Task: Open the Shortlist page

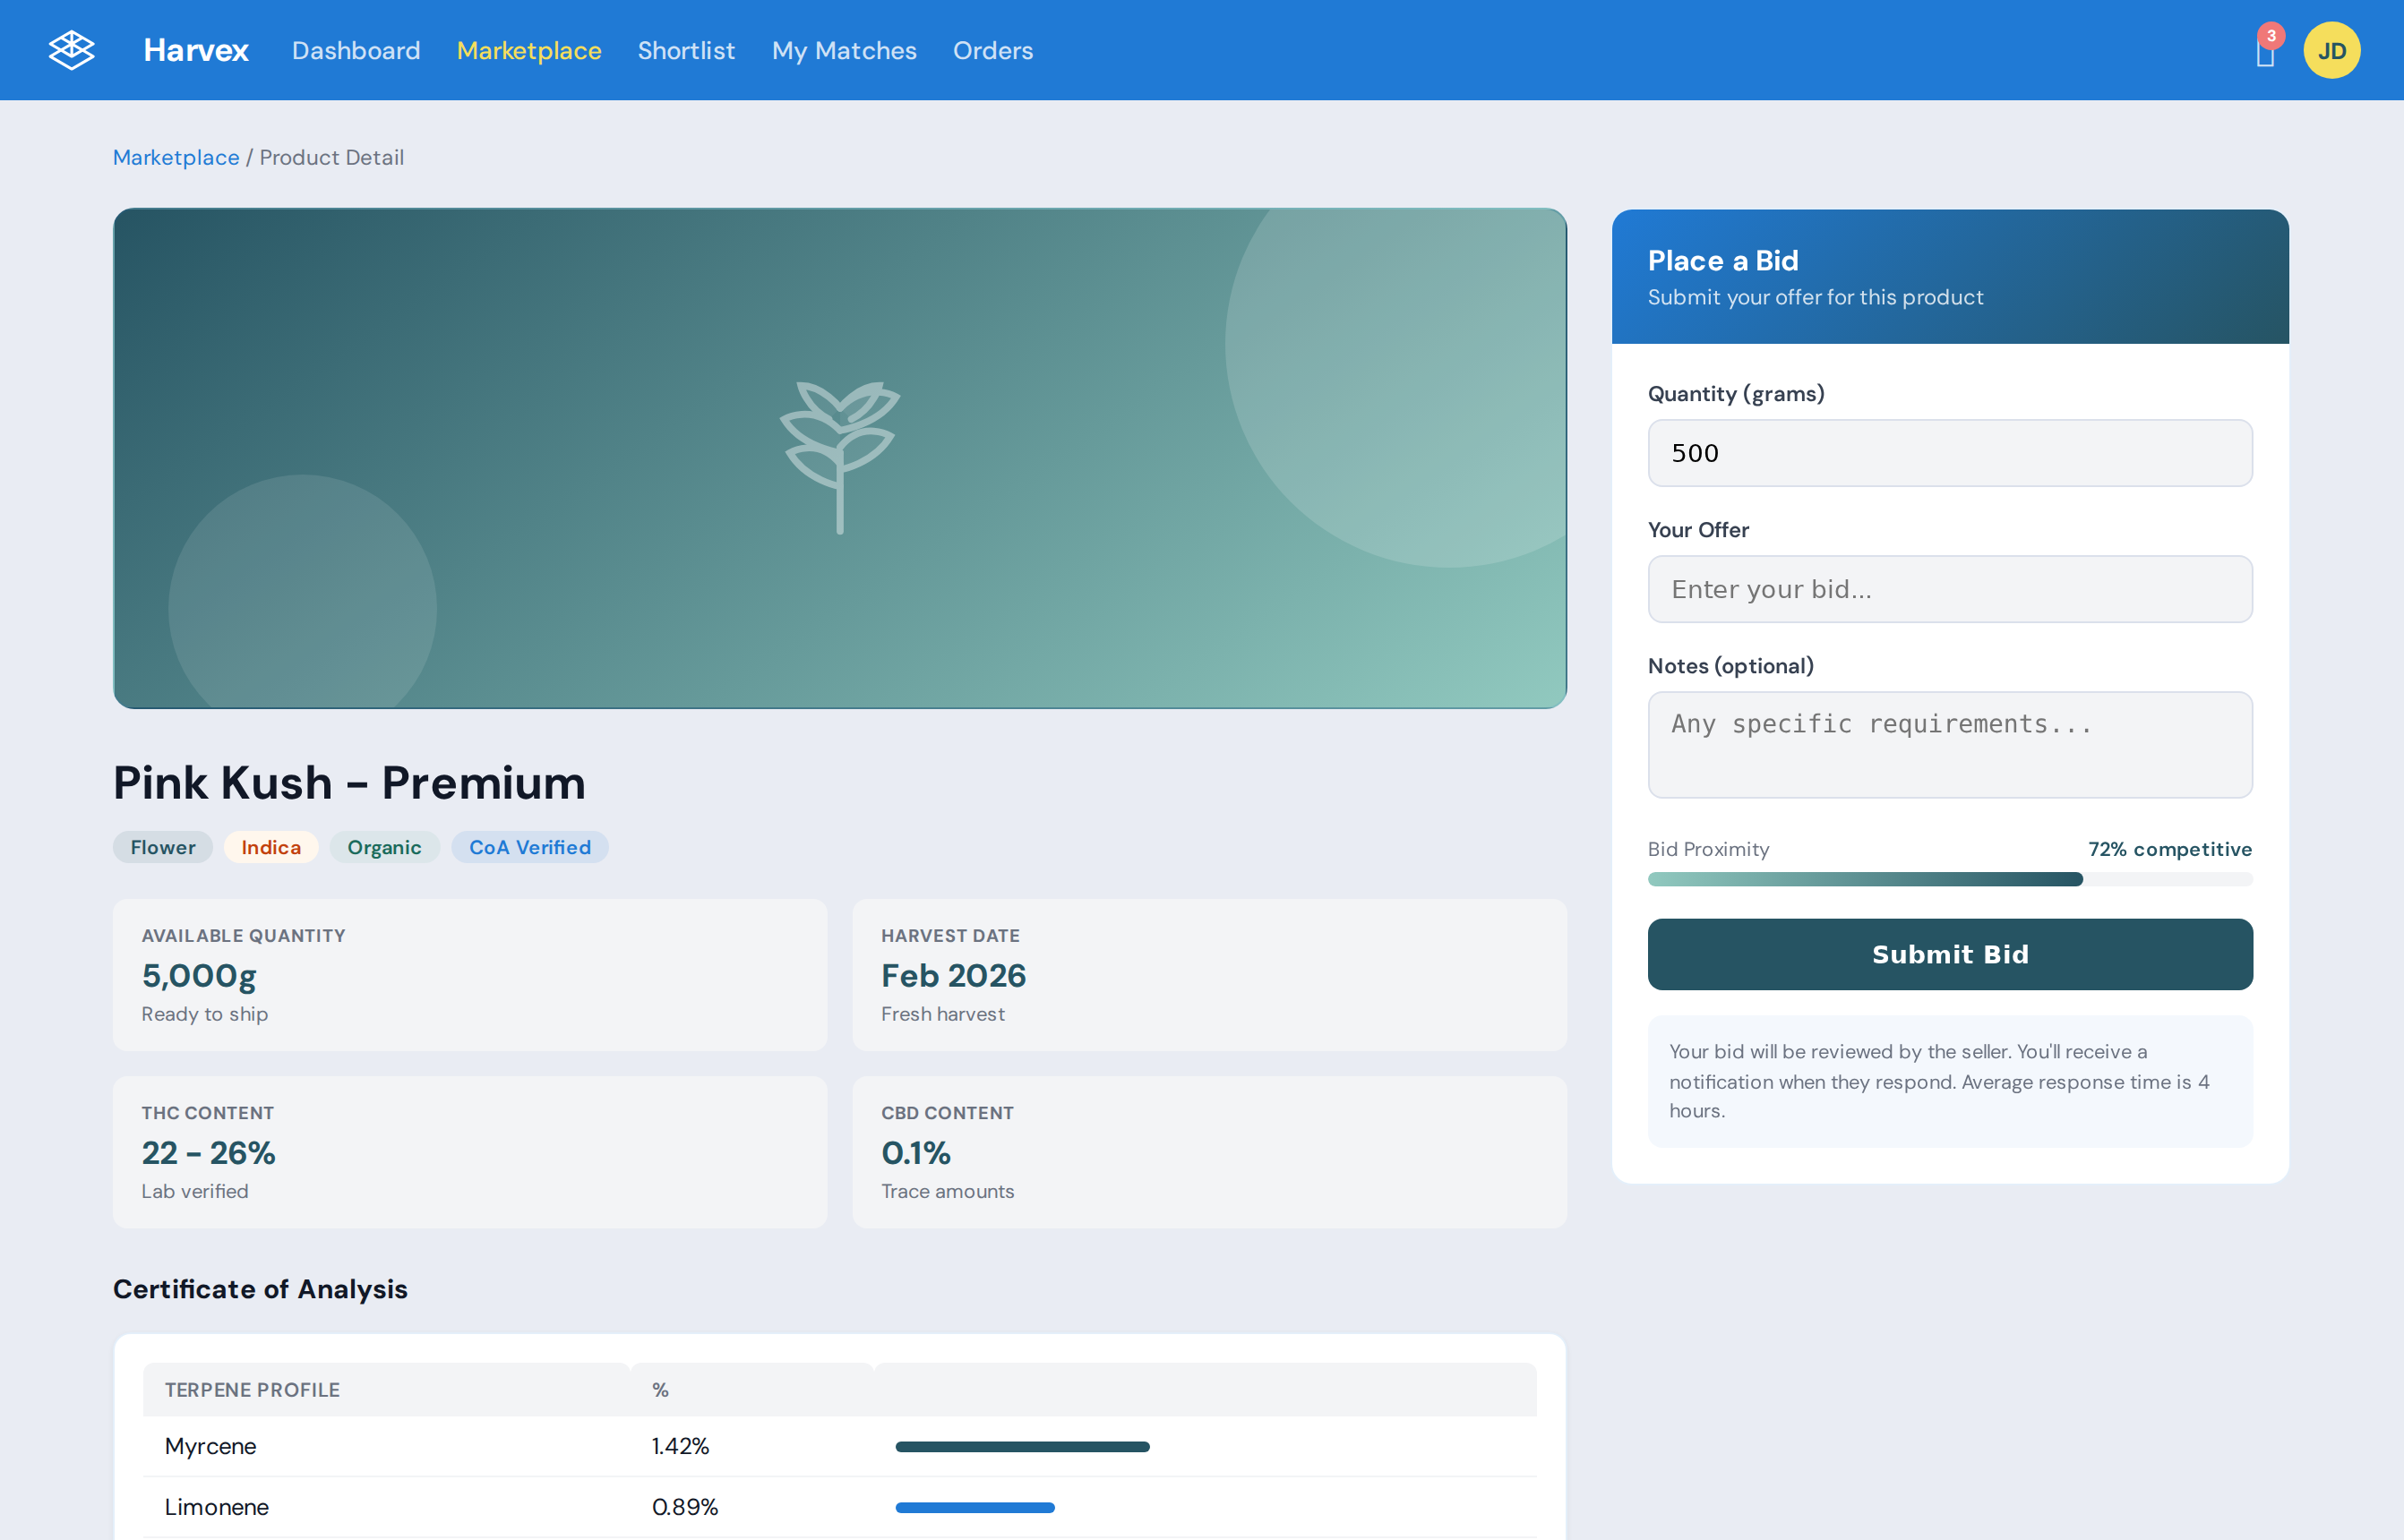Action: coord(686,50)
